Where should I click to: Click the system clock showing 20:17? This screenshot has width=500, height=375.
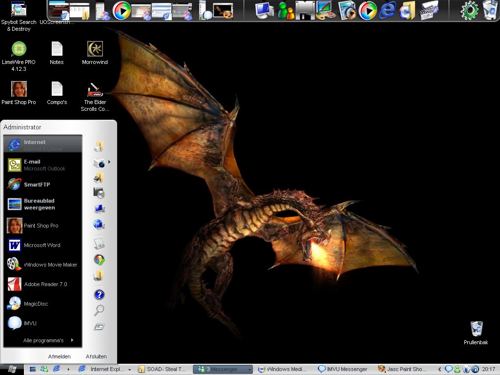(488, 369)
